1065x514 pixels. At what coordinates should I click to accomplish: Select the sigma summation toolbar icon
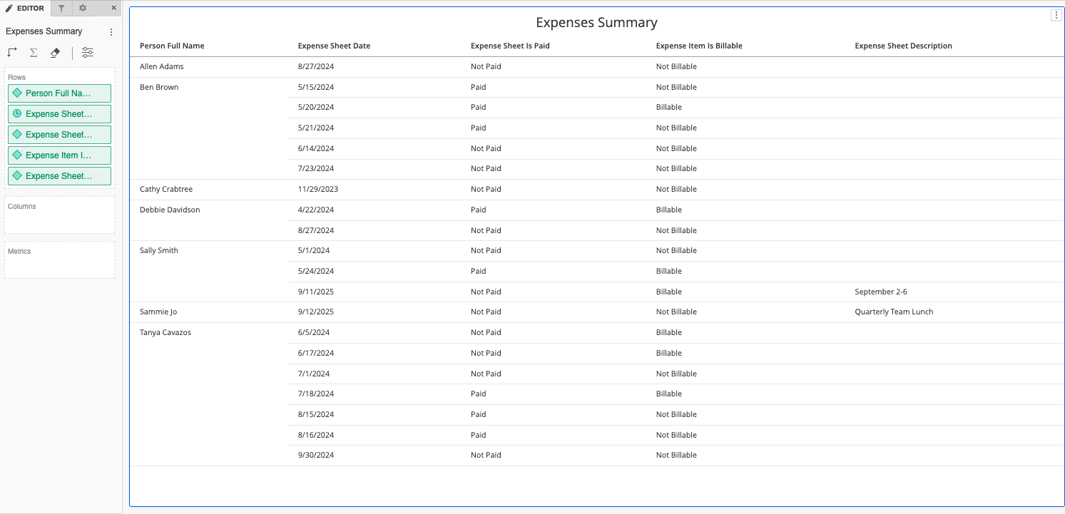(33, 52)
